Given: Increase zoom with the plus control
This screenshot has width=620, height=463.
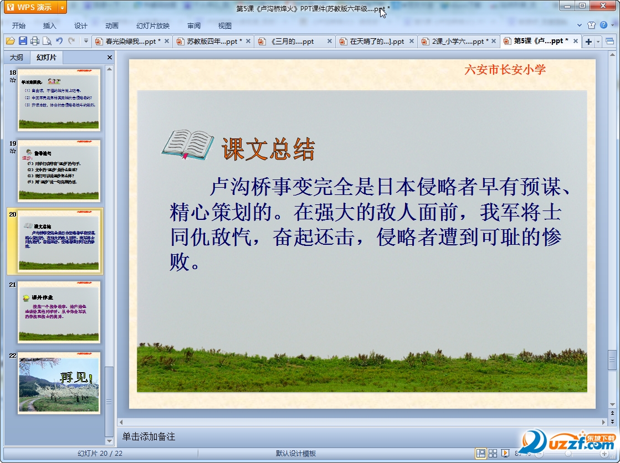Looking at the screenshot, I should [604, 454].
